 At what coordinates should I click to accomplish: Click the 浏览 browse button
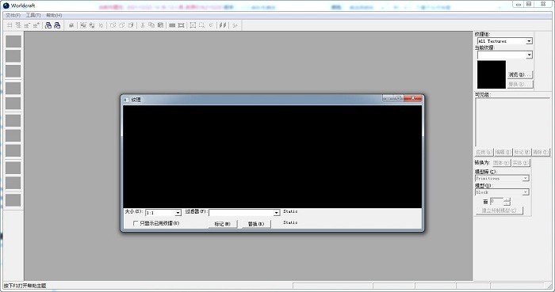pyautogui.click(x=519, y=74)
